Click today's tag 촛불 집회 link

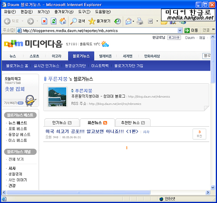pos(15,89)
